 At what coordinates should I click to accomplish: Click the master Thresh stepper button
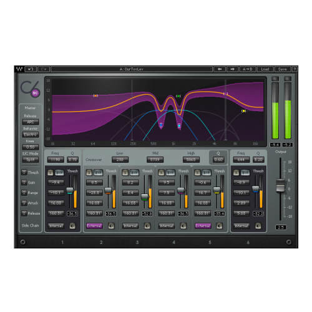point(24,172)
